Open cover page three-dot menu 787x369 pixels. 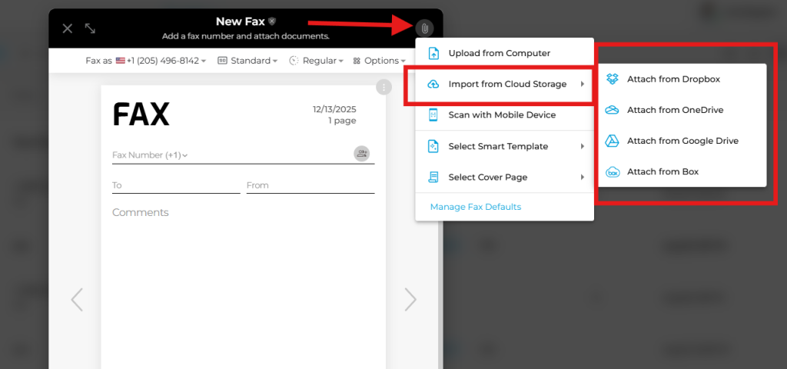pos(384,88)
